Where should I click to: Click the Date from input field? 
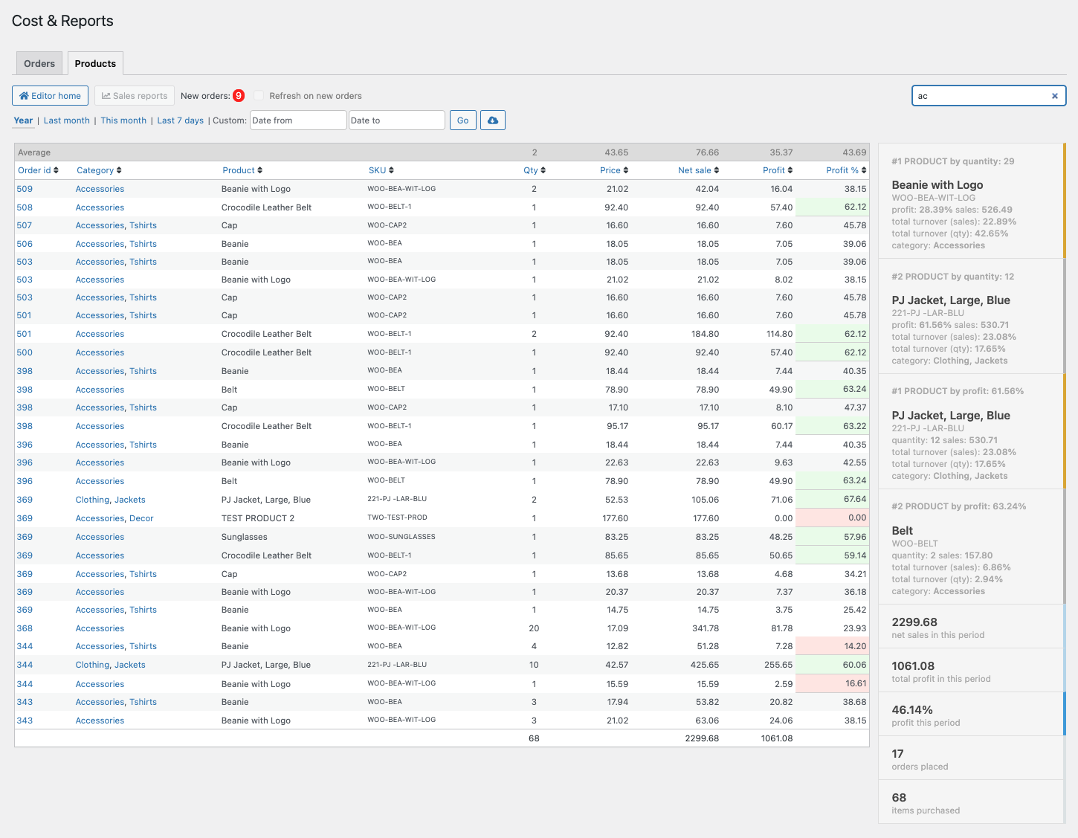point(298,120)
